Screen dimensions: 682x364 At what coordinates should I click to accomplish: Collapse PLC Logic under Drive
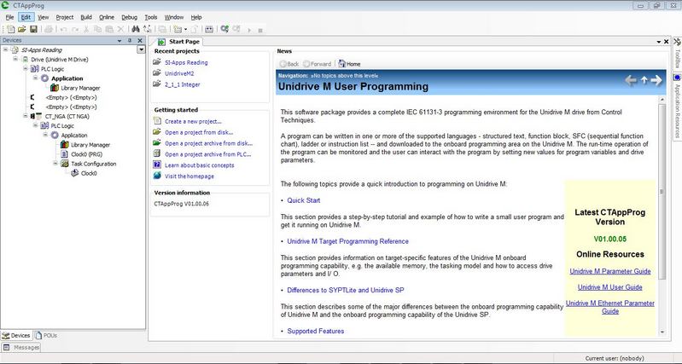coord(26,69)
